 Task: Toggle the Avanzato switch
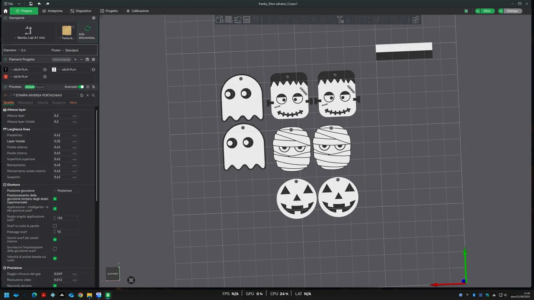pyautogui.click(x=81, y=87)
